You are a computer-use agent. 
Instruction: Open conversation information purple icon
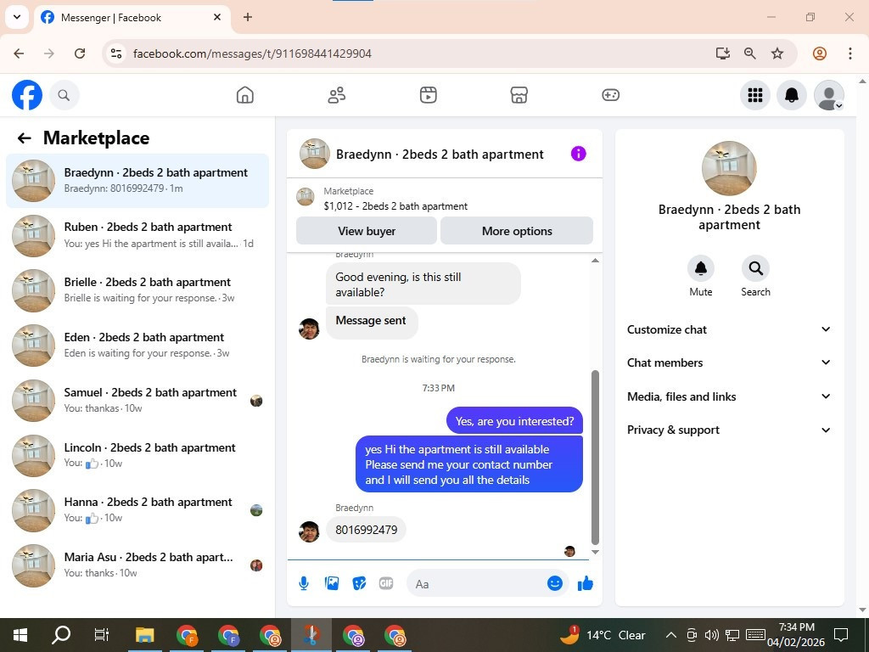(578, 154)
